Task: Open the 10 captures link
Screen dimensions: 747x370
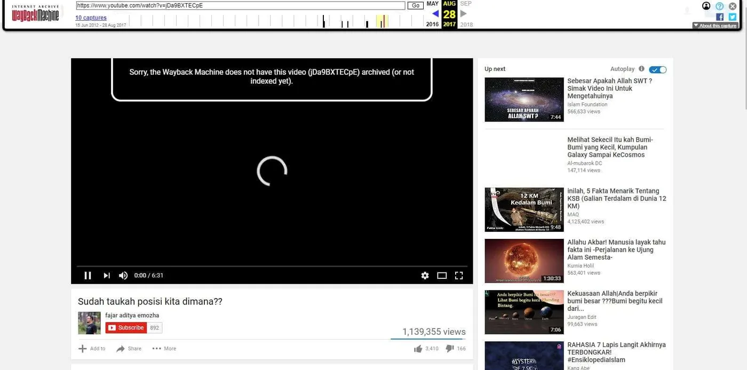Action: [x=91, y=18]
